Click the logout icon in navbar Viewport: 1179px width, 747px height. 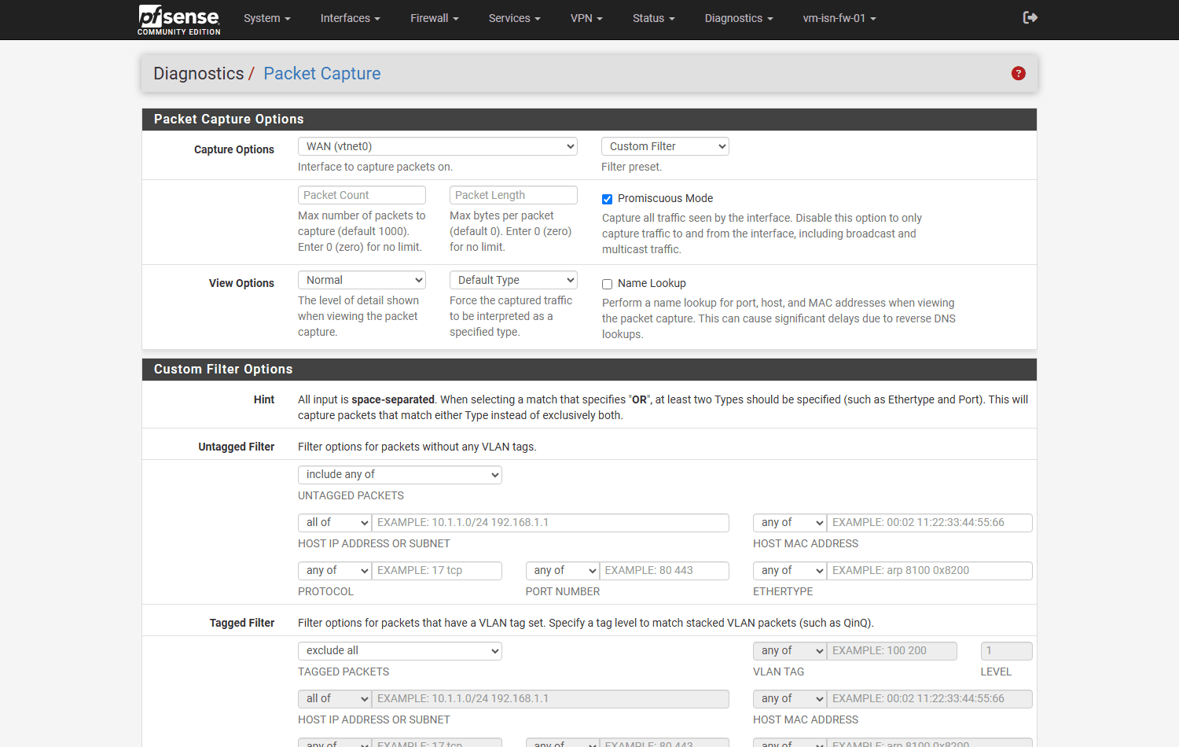point(1030,17)
